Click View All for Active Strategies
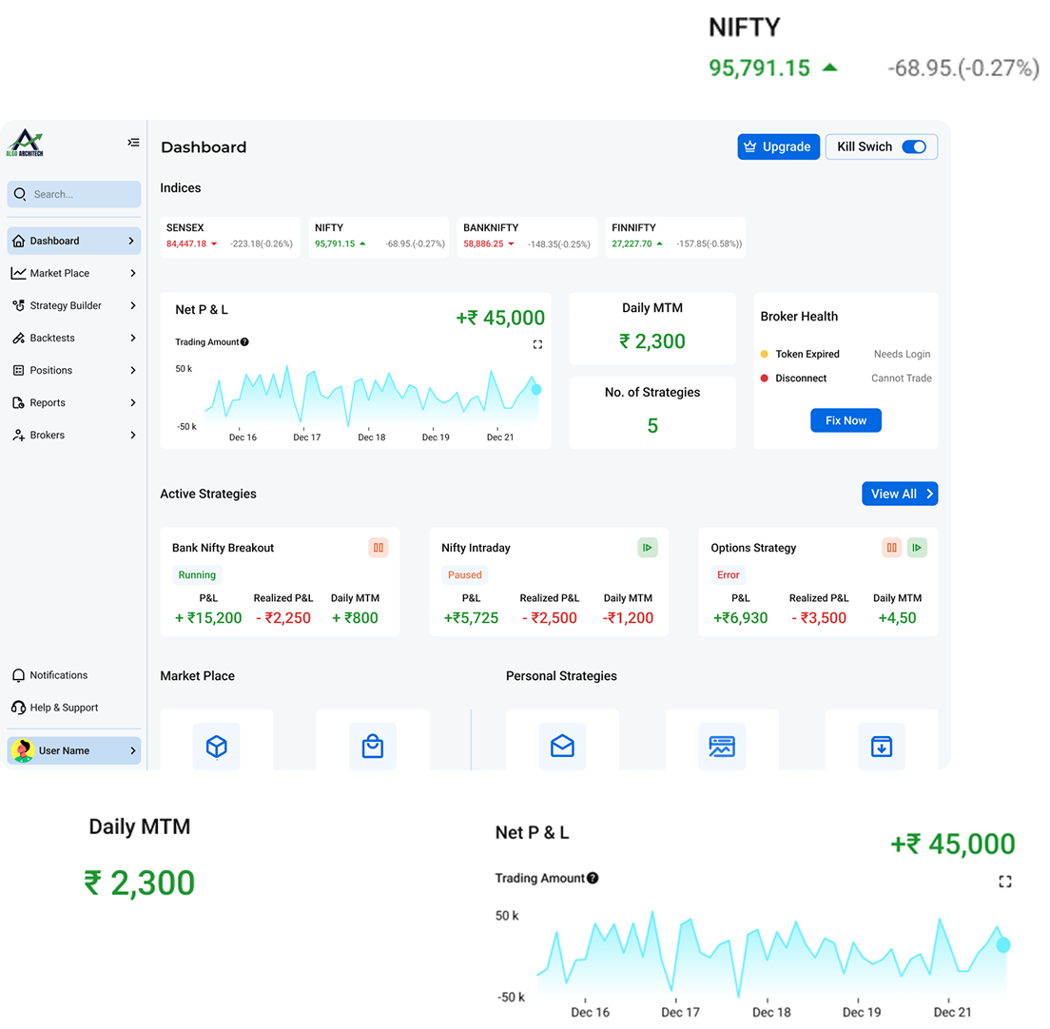The height and width of the screenshot is (1029, 1050). (899, 494)
